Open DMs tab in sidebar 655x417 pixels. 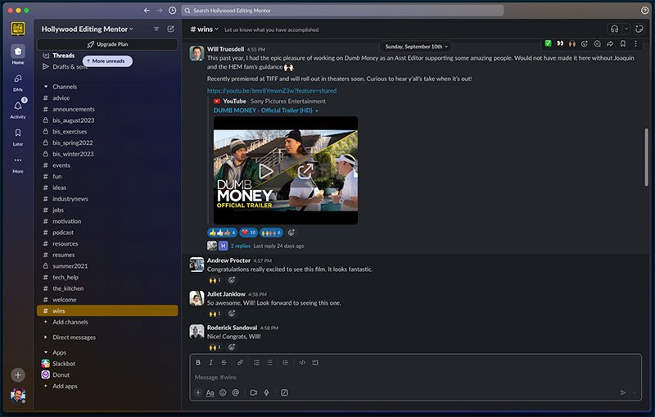17,82
